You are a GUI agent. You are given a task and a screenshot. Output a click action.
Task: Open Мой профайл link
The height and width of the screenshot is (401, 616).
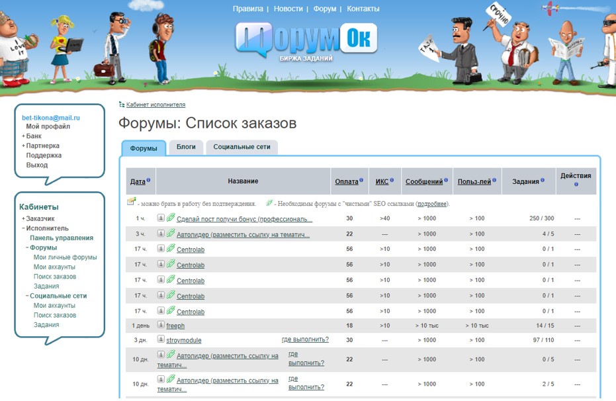tap(48, 126)
